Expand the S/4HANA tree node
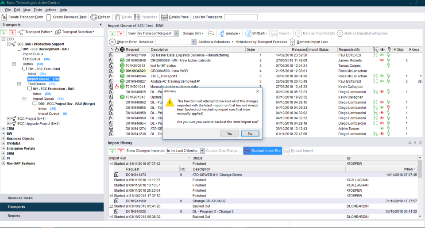 (x=3, y=143)
